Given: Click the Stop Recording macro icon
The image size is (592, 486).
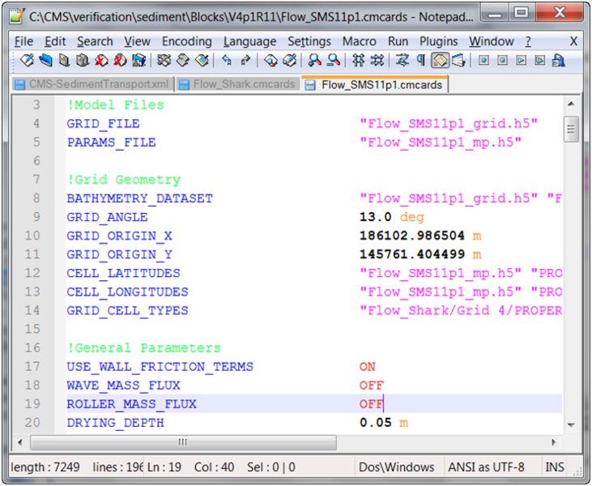Looking at the screenshot, I should click(x=502, y=60).
